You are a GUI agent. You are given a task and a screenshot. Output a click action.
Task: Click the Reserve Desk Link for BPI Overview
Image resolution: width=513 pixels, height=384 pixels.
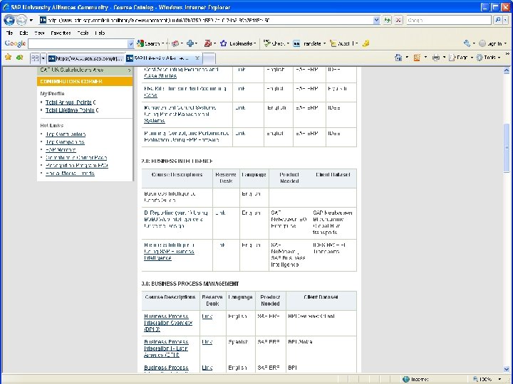[x=207, y=316]
